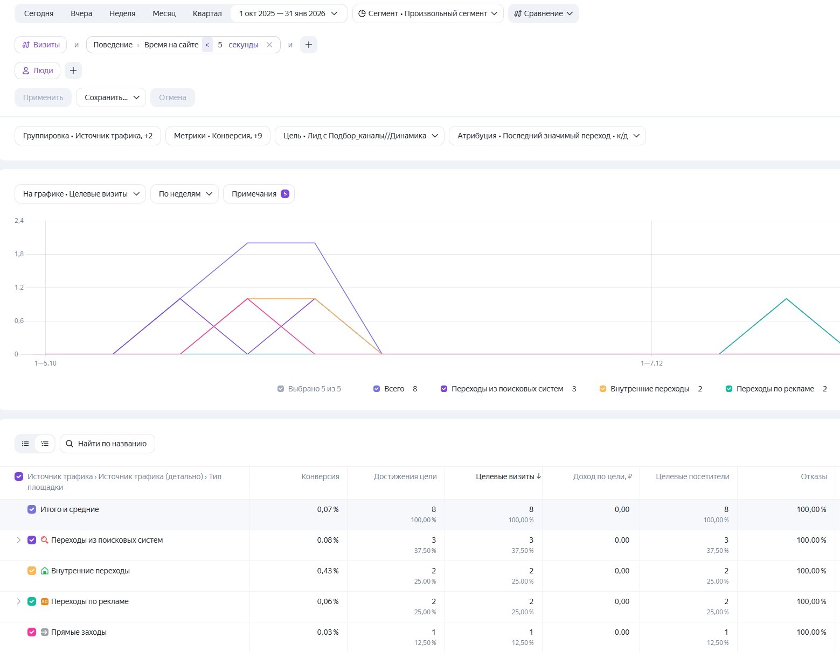Open the notes badge showing 5

pos(285,194)
